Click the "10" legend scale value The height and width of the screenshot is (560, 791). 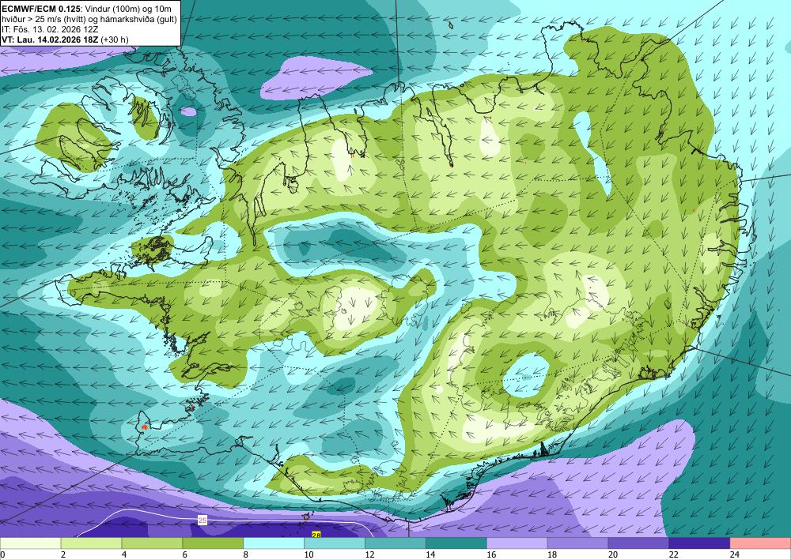[308, 554]
